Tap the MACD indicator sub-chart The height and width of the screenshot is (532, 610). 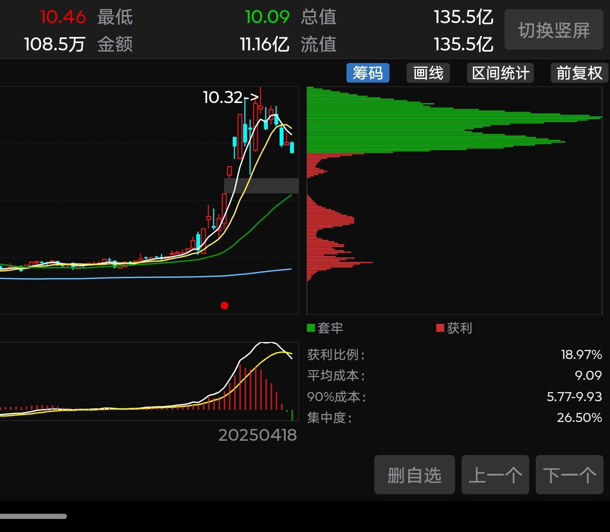pyautogui.click(x=149, y=381)
